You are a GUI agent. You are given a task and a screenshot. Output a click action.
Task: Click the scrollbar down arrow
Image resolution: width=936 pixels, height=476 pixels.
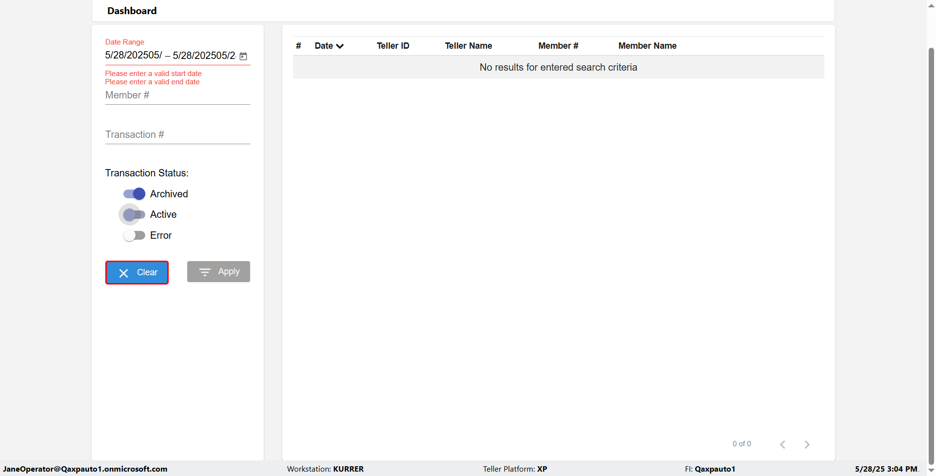click(931, 471)
